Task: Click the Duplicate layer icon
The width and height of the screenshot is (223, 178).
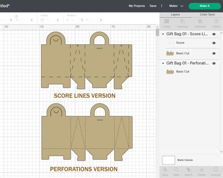Action: [200, 23]
